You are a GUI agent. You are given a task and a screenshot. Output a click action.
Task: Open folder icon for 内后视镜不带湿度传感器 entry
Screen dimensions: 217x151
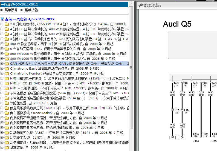point(7,118)
